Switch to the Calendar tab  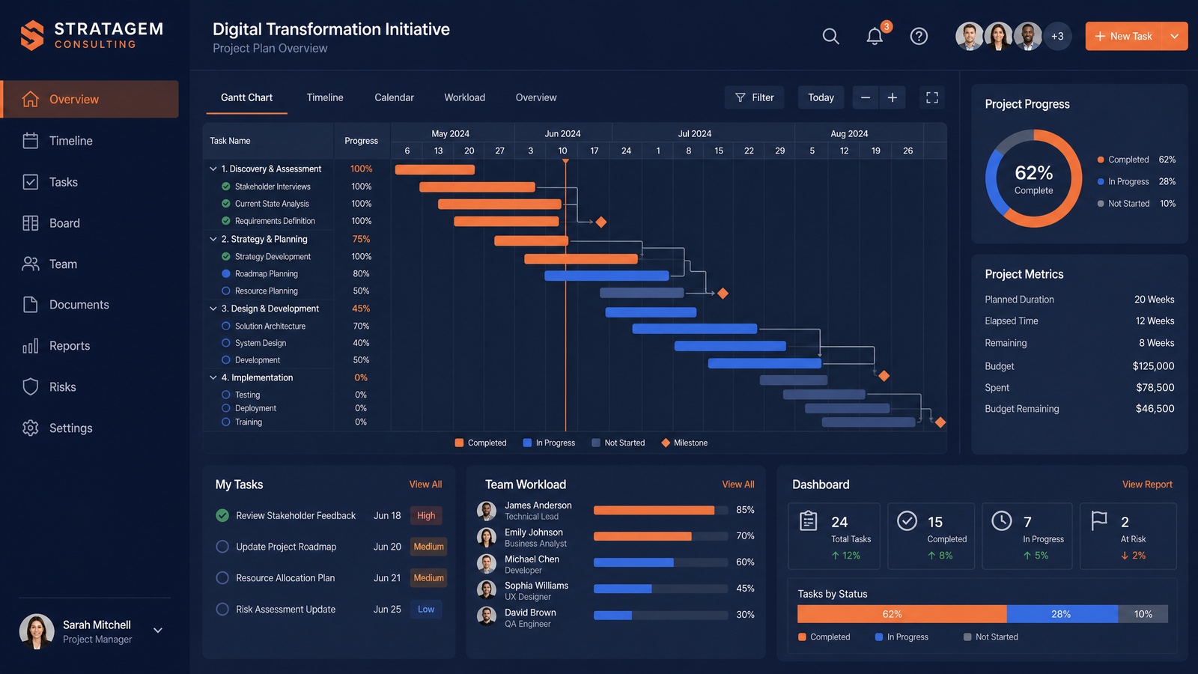pyautogui.click(x=394, y=97)
